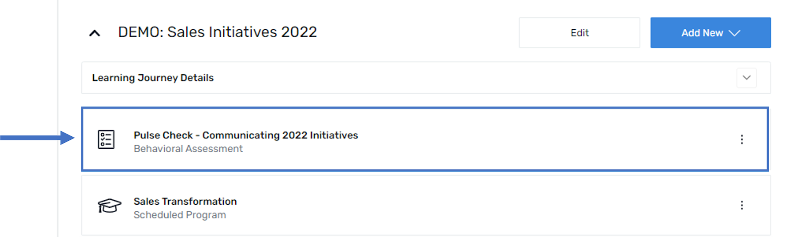
Task: Click the chevron arrow inside Add New
Action: 734,33
